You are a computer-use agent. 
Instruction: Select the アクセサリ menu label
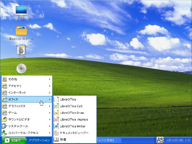click(15, 86)
